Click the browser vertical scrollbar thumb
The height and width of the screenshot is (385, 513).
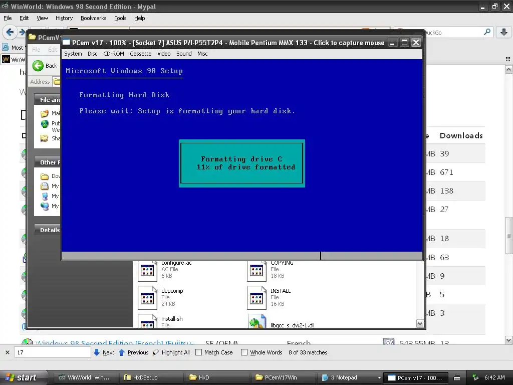coord(509,236)
